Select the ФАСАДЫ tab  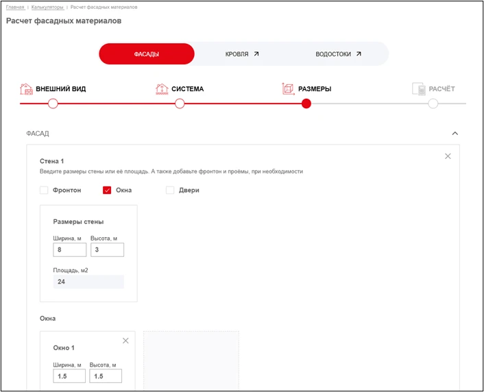point(146,53)
